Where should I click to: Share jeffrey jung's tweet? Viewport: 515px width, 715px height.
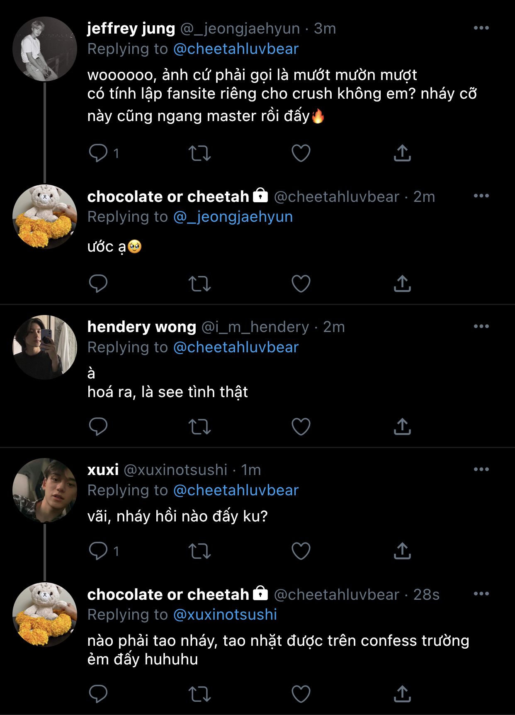[x=402, y=153]
